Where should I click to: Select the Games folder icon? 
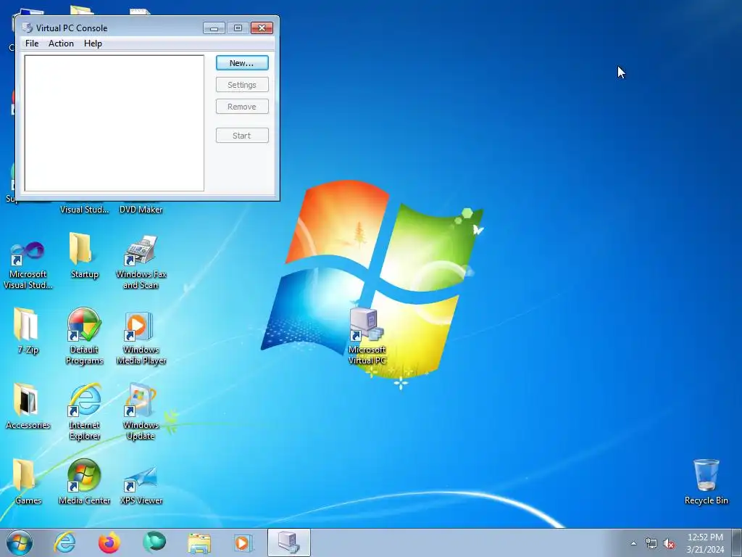[28, 482]
